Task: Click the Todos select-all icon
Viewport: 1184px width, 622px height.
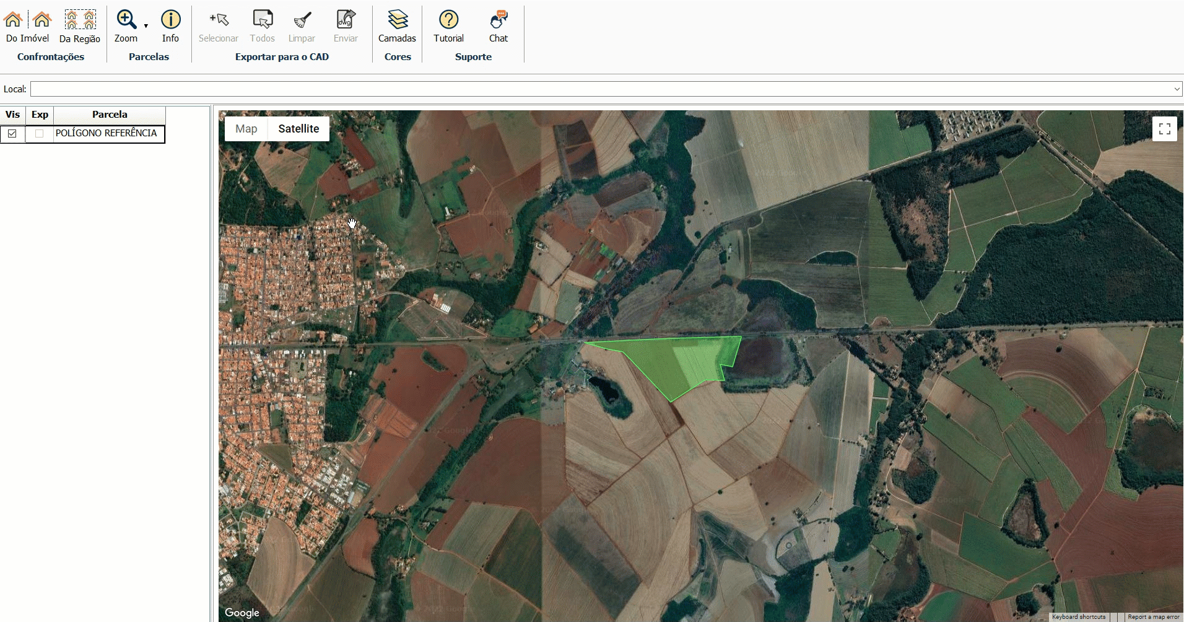Action: (x=262, y=20)
